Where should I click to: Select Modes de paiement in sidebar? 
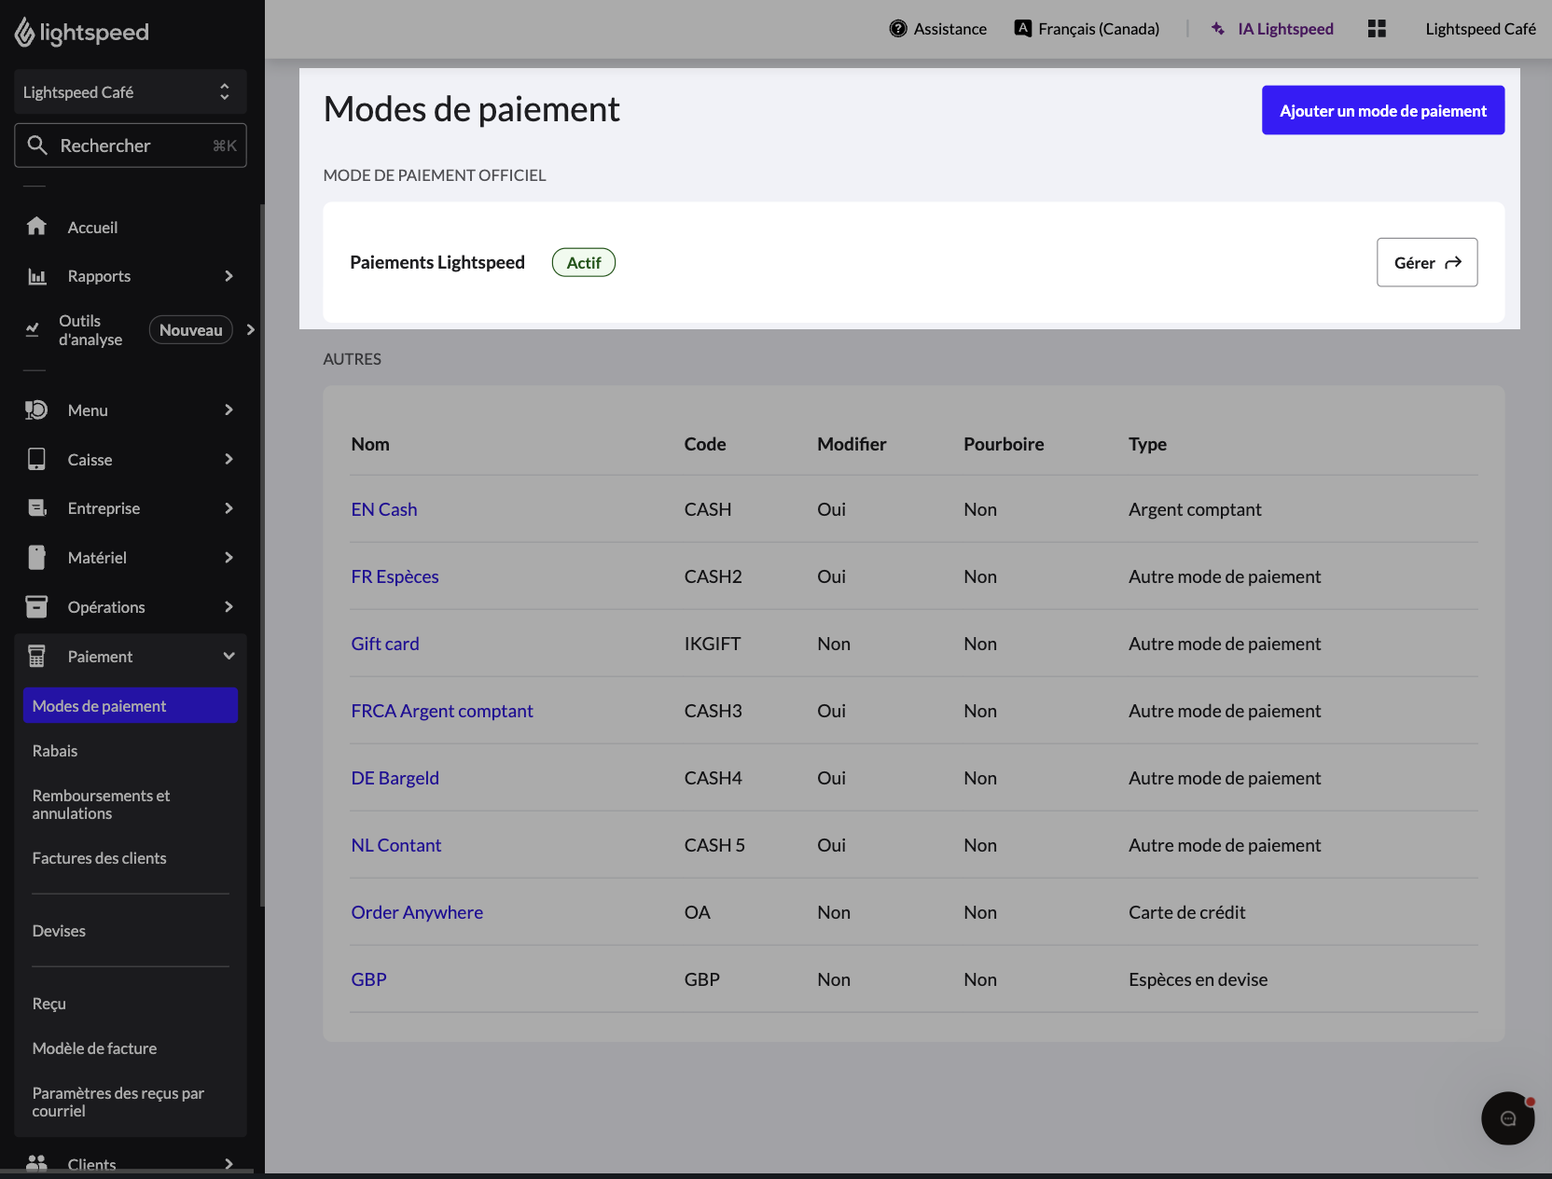pos(131,705)
